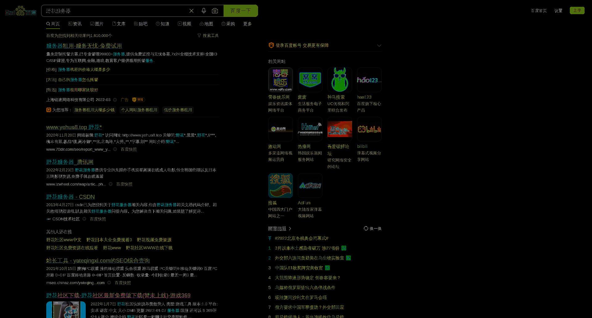
Task: Open 自己的服务器怎么托管 link
Action: (x=78, y=80)
